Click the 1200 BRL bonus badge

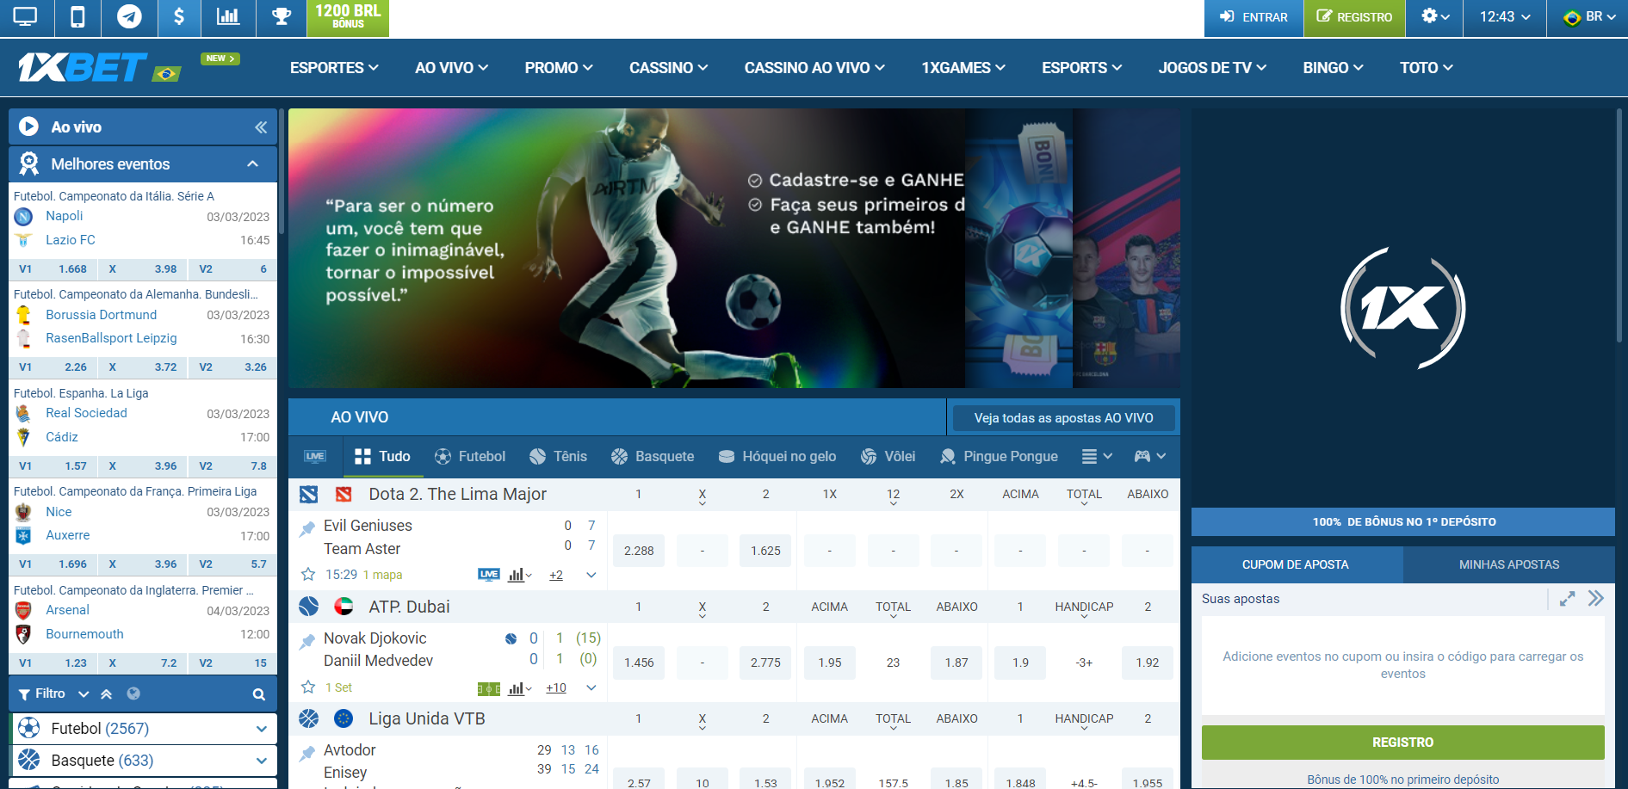pos(348,17)
